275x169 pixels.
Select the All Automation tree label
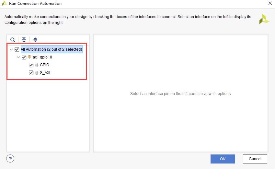coord(52,49)
